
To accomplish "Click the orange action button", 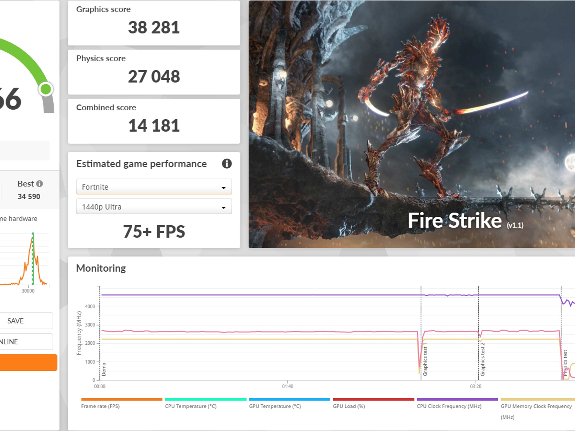I will (x=28, y=363).
